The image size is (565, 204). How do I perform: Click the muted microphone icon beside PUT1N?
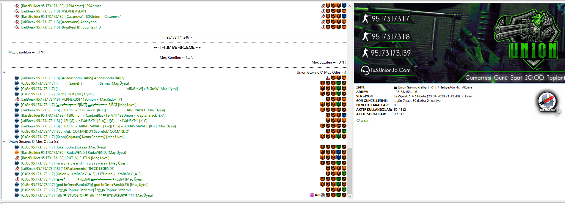pyautogui.click(x=17, y=158)
